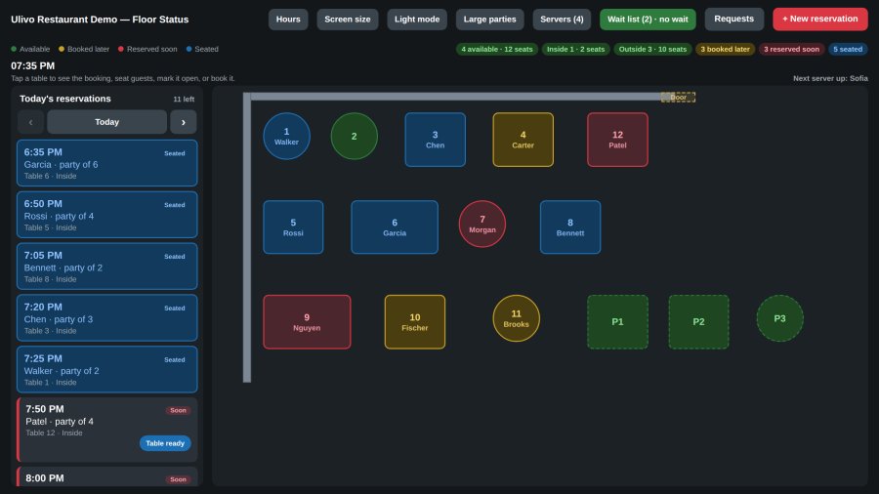Open the Requests panel
The image size is (879, 494).
[733, 19]
